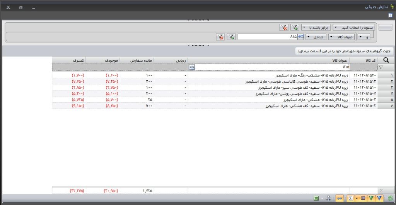Sort by the موجودی column header
The height and width of the screenshot is (205, 396).
[103, 60]
